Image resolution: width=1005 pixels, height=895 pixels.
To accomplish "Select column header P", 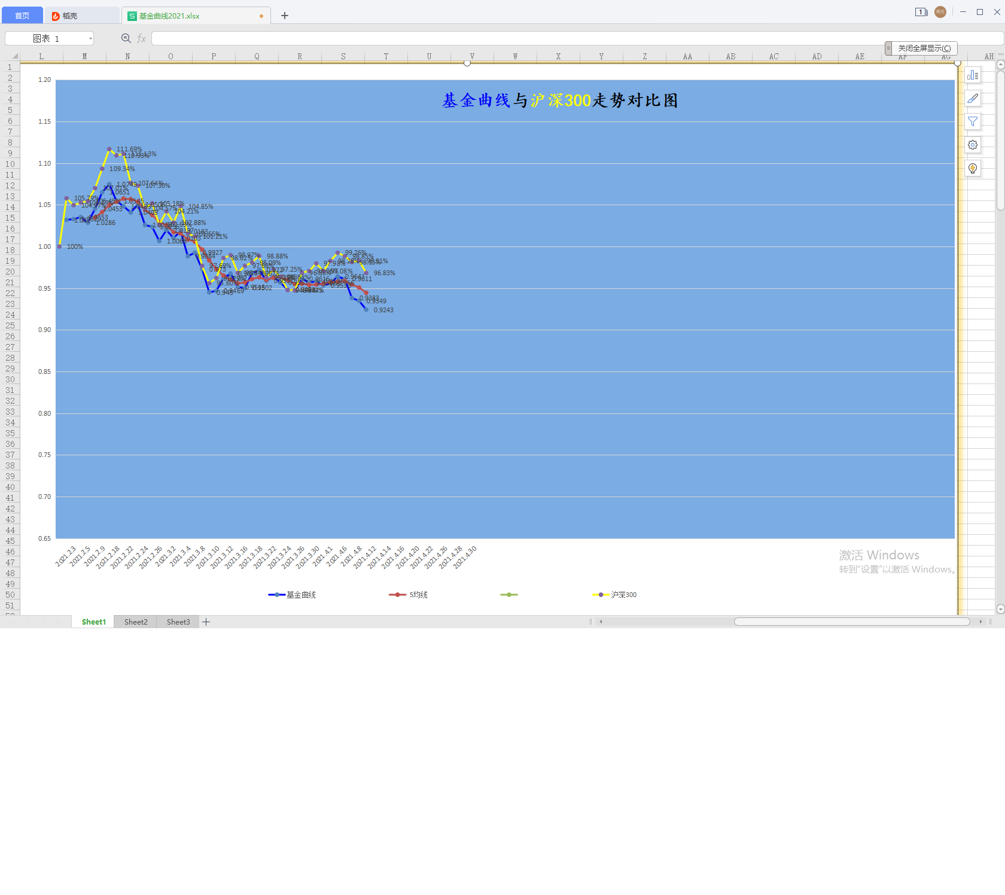I will (x=214, y=56).
